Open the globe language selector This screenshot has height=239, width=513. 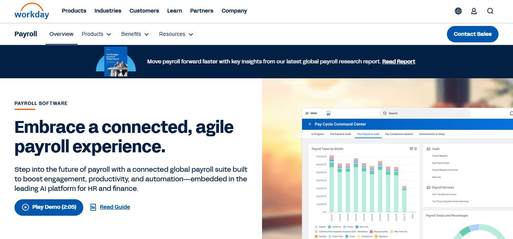(x=458, y=11)
